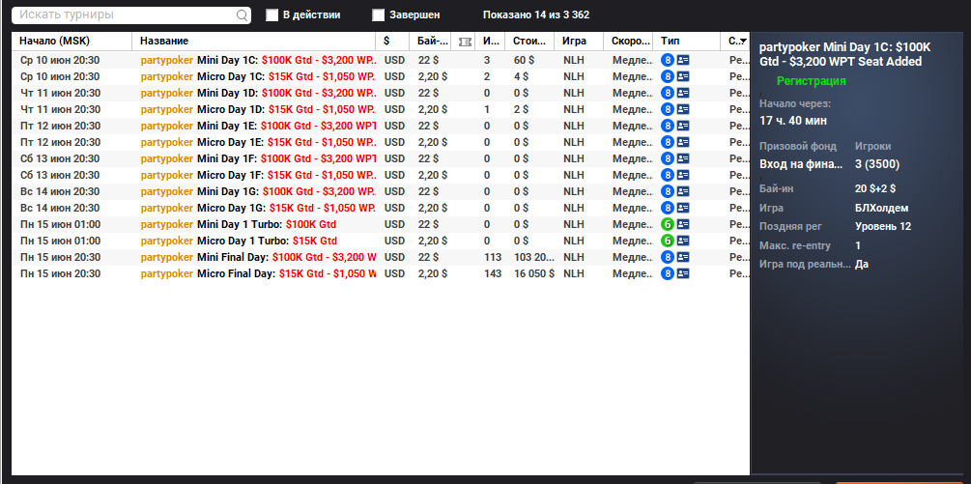Click green 6-max icon in Mini Day 1 Turbo row

pos(667,224)
